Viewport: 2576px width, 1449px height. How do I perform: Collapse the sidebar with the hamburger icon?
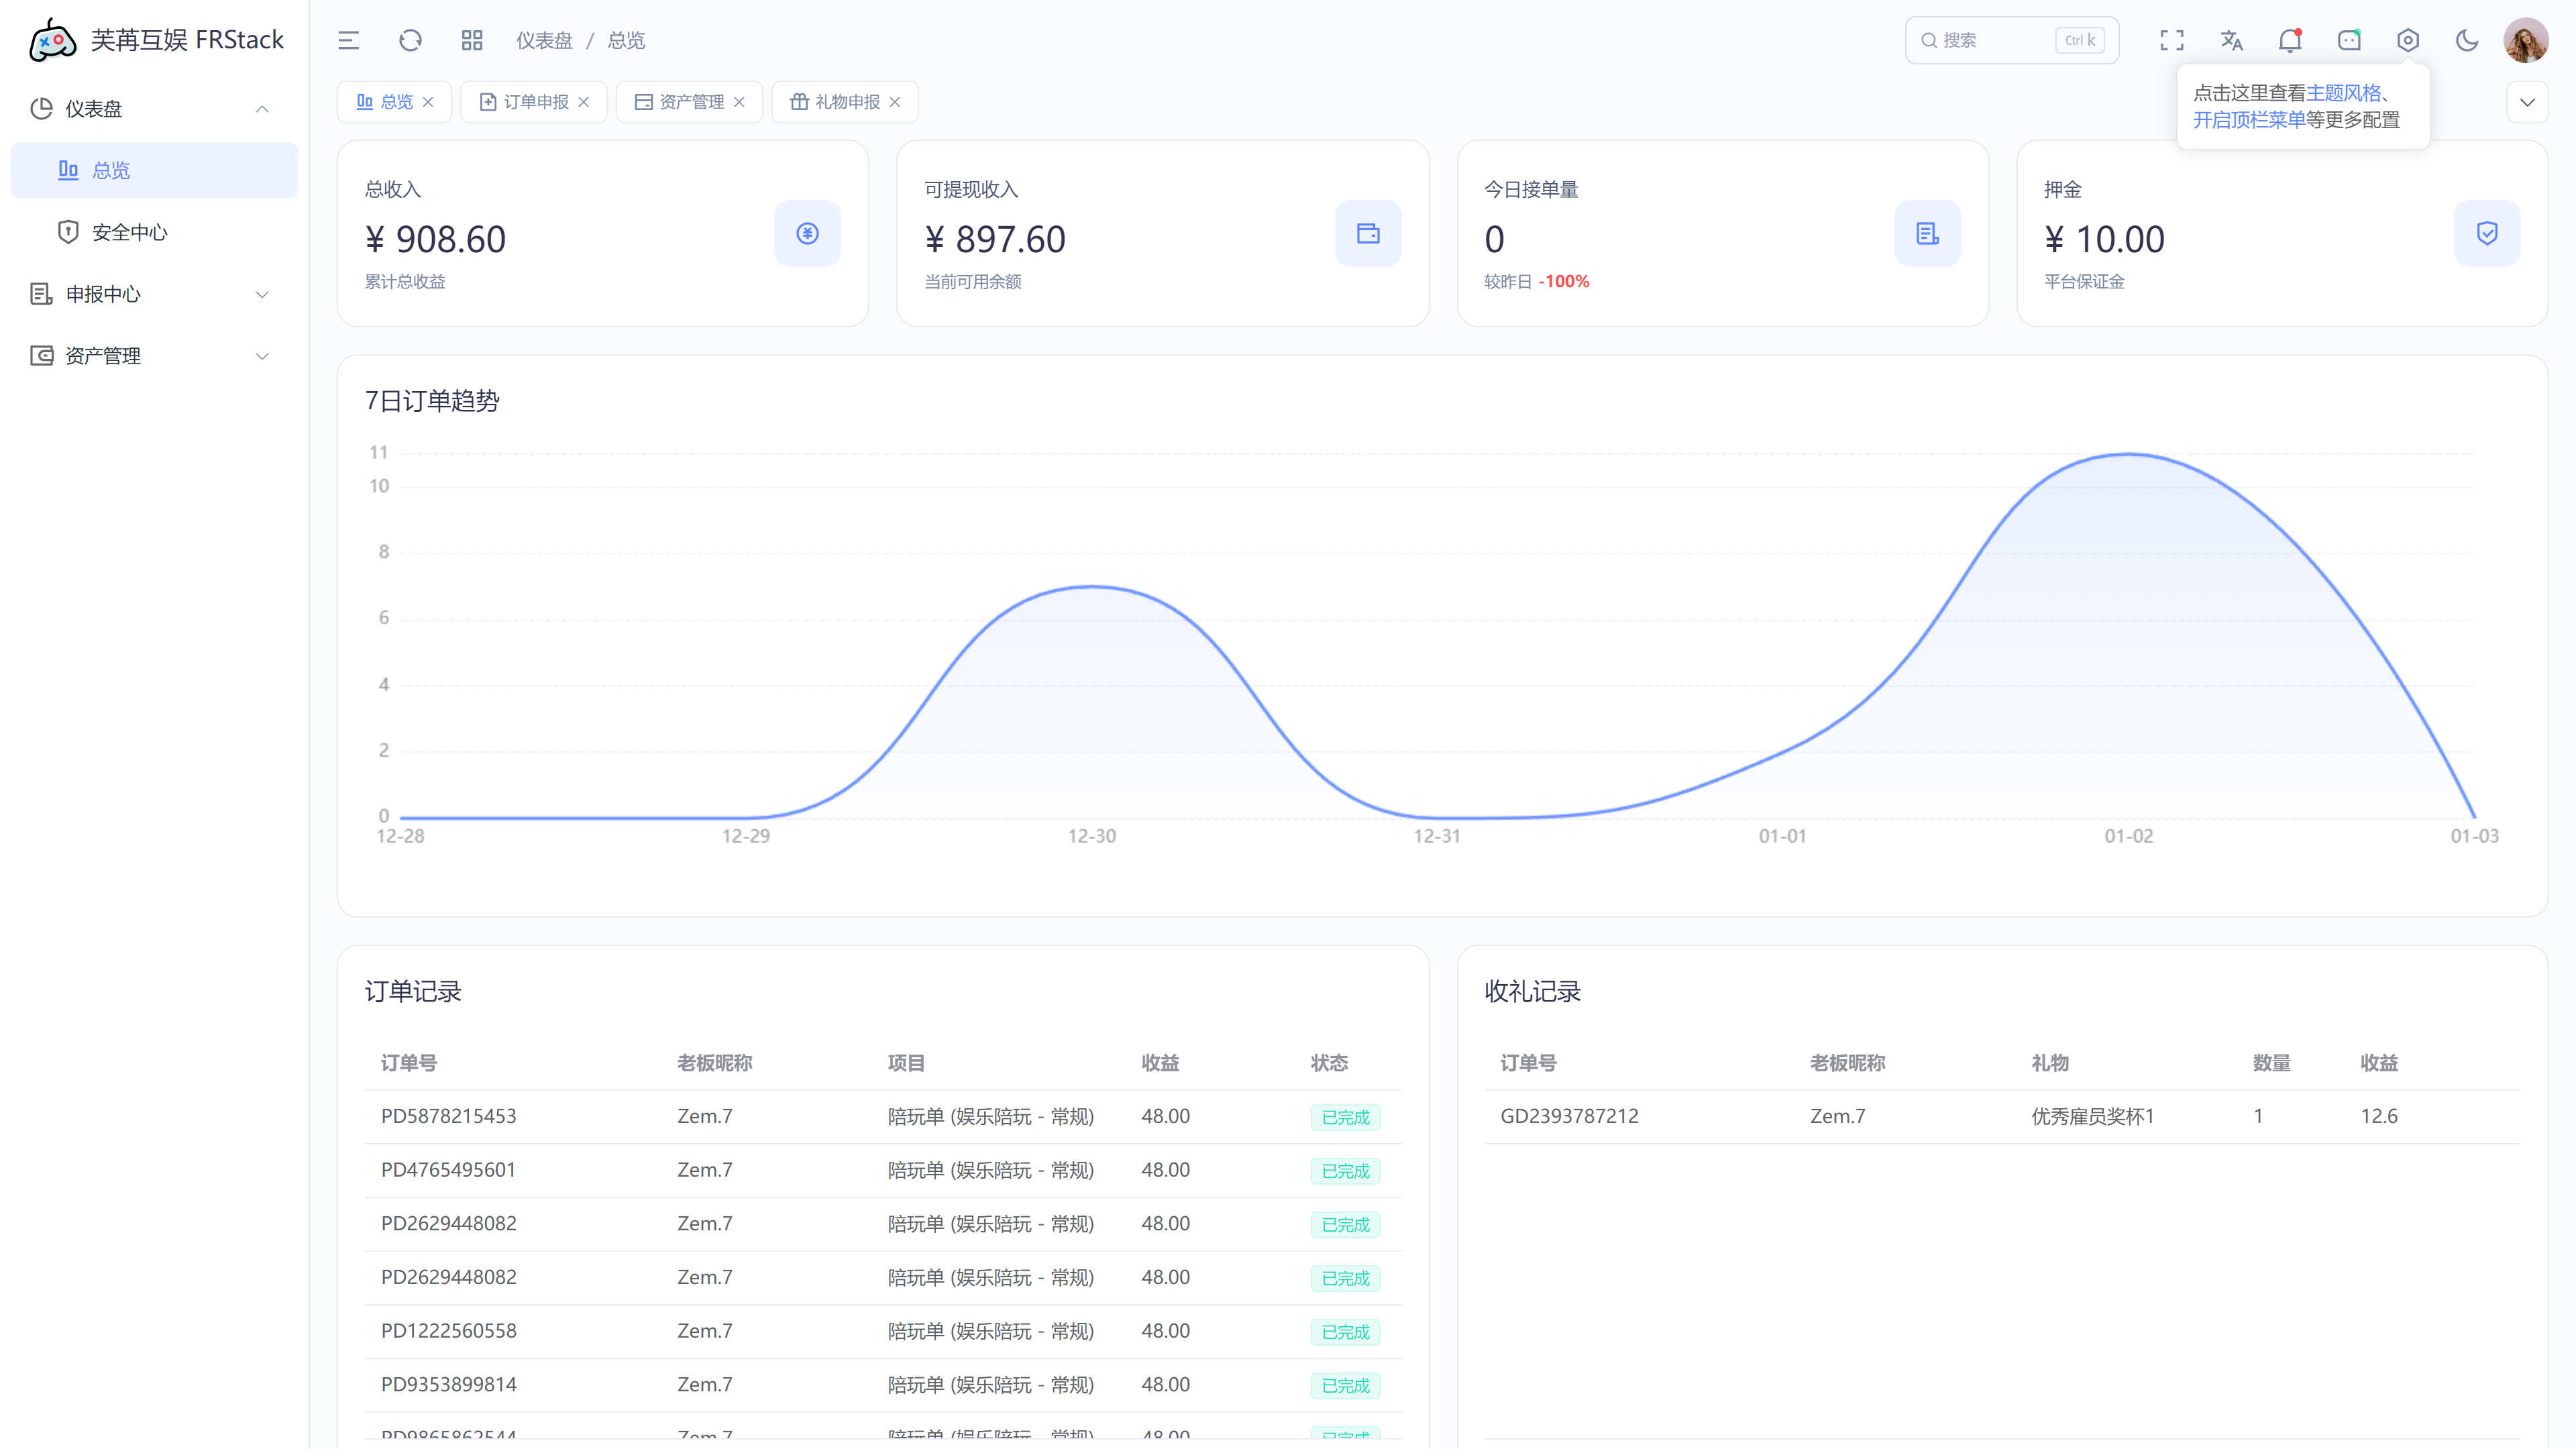[348, 40]
